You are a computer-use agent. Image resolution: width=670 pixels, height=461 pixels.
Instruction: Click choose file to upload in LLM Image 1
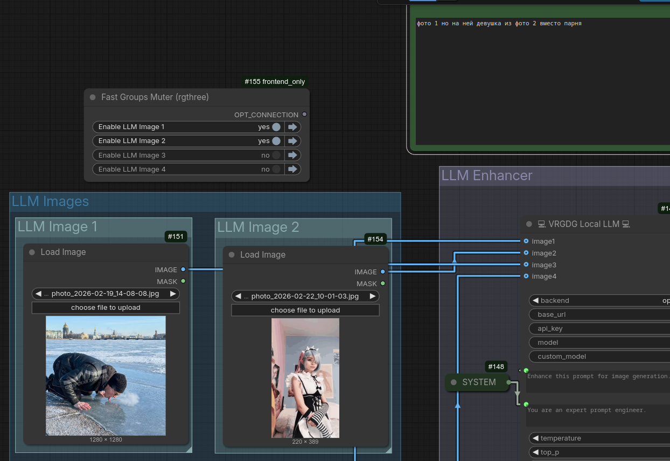click(106, 308)
